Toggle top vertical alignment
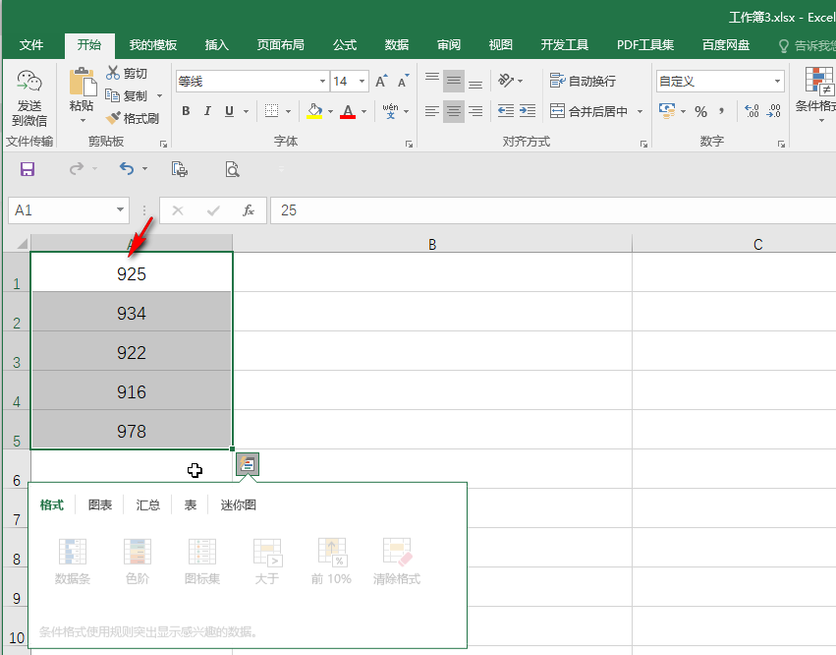Viewport: 836px width, 655px height. 432,81
